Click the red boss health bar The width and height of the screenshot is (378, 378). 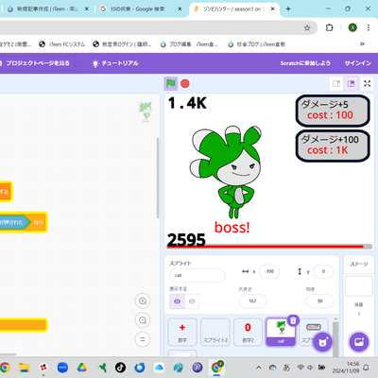[269, 247]
